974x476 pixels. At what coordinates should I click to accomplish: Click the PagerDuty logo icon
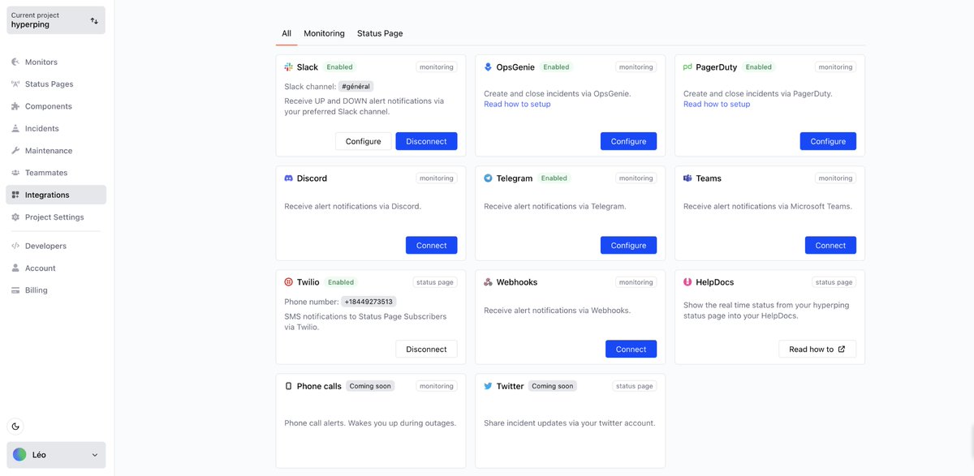click(x=687, y=67)
